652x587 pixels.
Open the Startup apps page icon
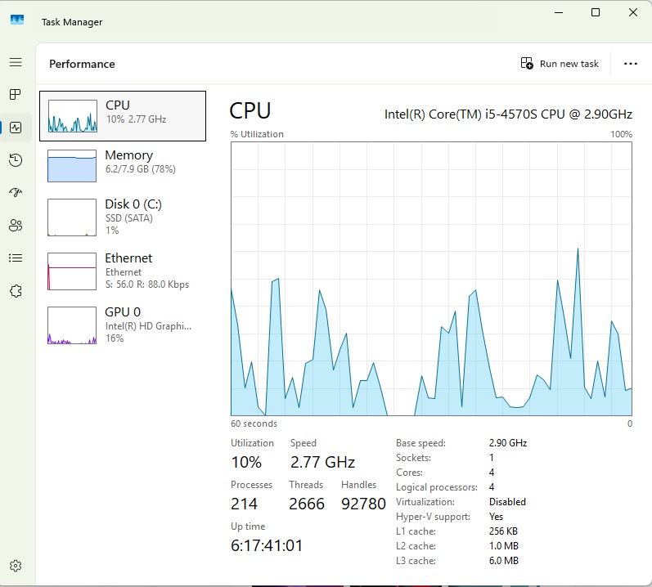click(16, 192)
